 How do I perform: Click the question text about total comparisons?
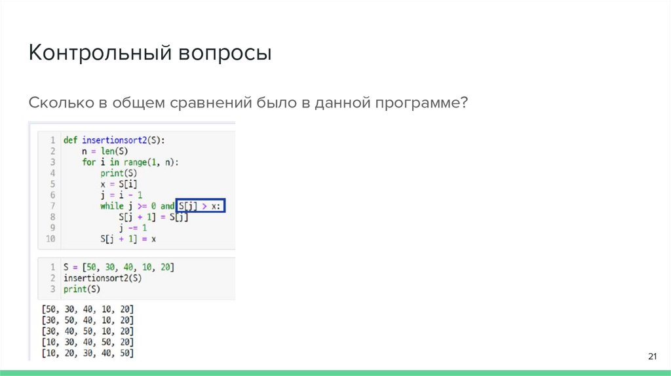pyautogui.click(x=249, y=103)
